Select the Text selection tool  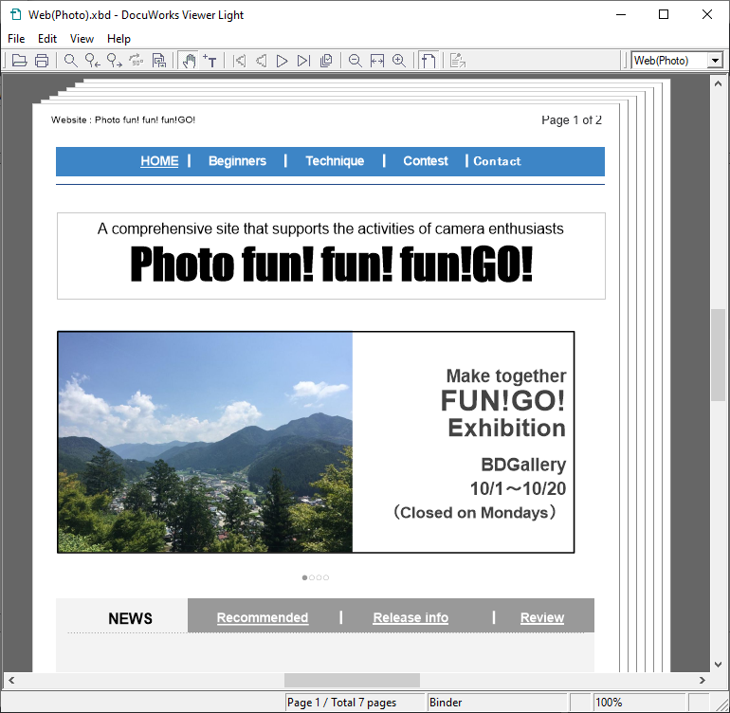coord(210,61)
